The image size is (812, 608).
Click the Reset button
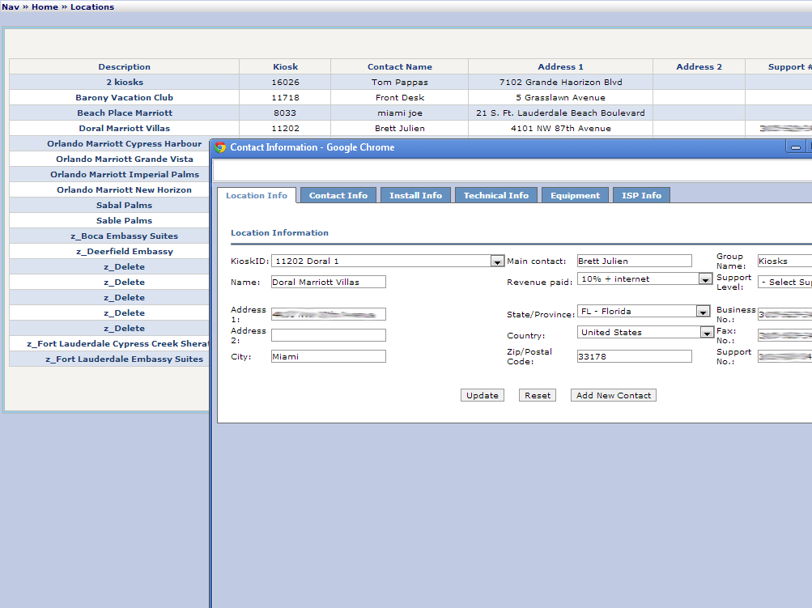pos(538,395)
